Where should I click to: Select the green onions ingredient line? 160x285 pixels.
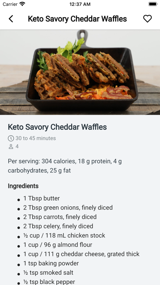(68, 208)
